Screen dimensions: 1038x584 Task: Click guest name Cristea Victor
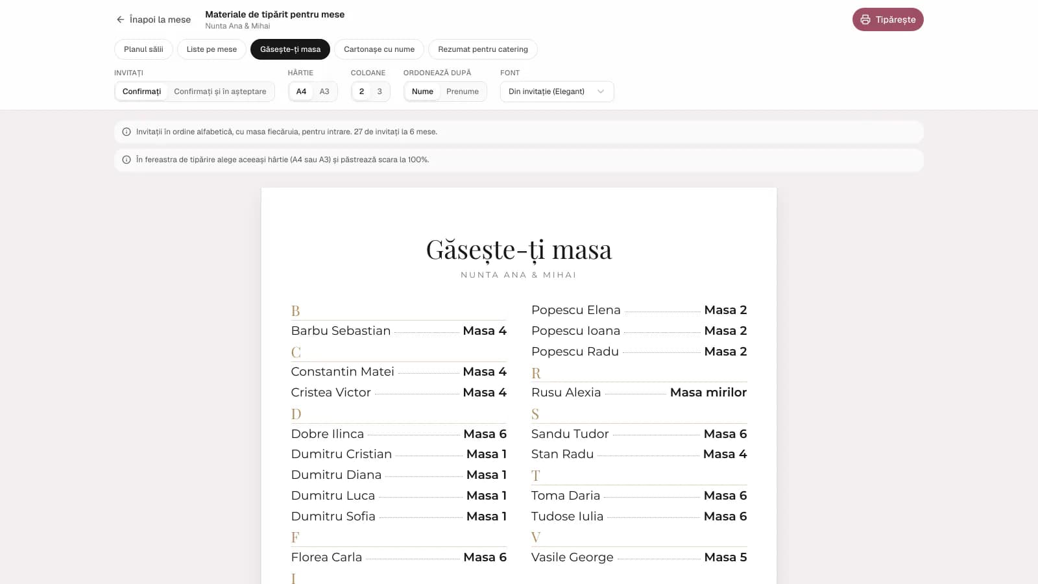click(x=331, y=393)
